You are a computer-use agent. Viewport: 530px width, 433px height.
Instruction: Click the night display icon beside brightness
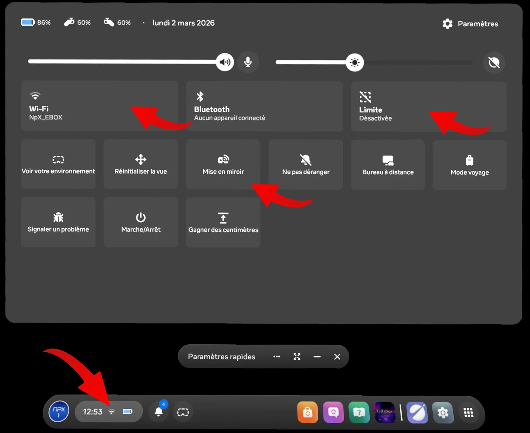[x=494, y=63]
